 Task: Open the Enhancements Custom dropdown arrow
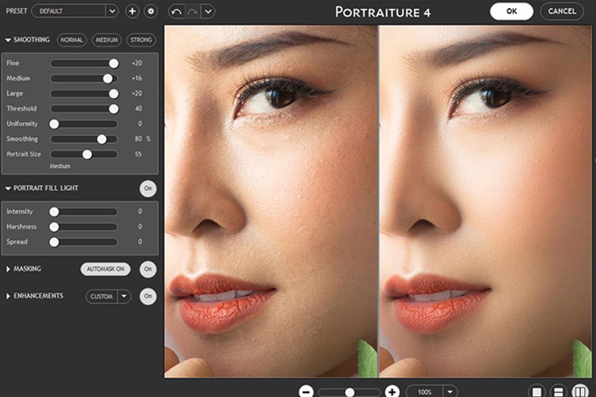tap(124, 296)
